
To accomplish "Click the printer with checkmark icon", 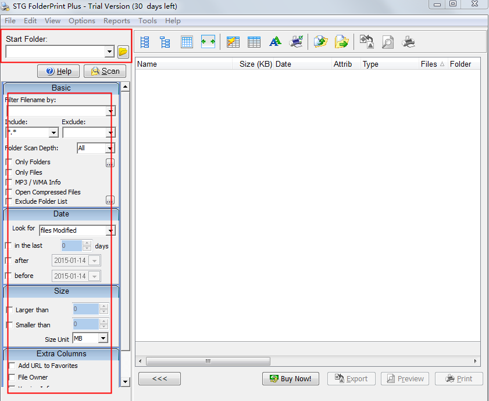I will pos(296,41).
